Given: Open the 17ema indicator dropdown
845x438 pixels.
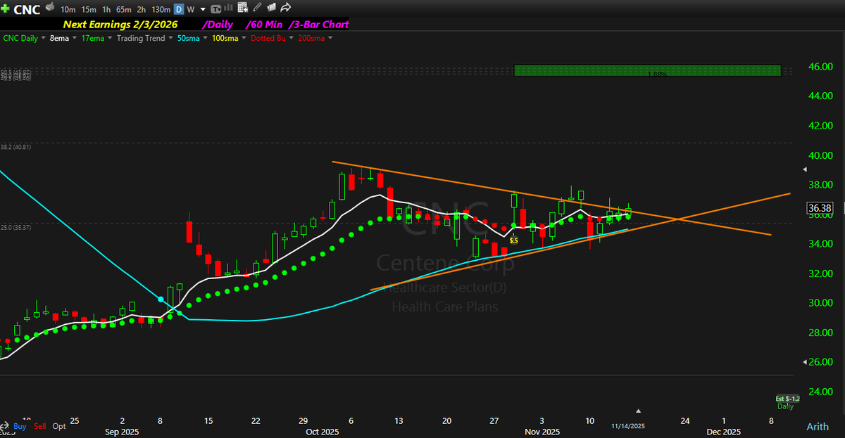Looking at the screenshot, I should point(110,38).
